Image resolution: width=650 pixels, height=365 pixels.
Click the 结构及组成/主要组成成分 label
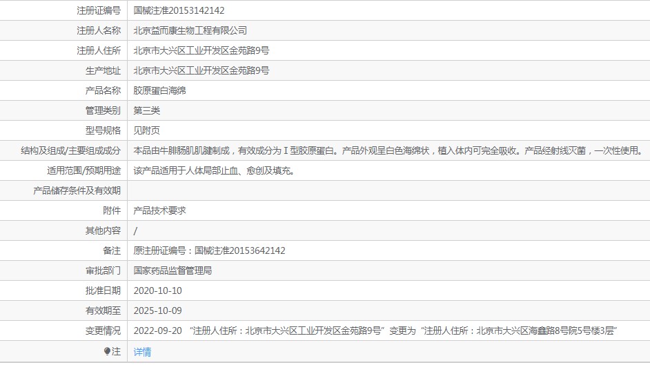click(x=71, y=150)
